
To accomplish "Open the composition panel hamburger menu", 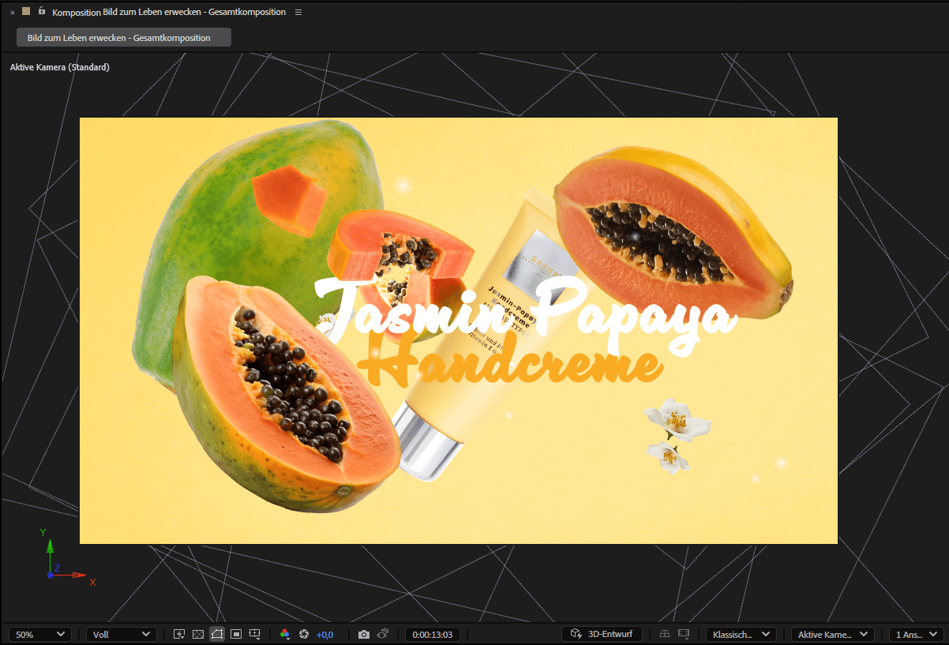I will (298, 13).
